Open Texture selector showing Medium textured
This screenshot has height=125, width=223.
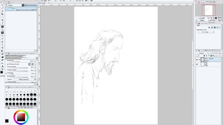point(24,80)
